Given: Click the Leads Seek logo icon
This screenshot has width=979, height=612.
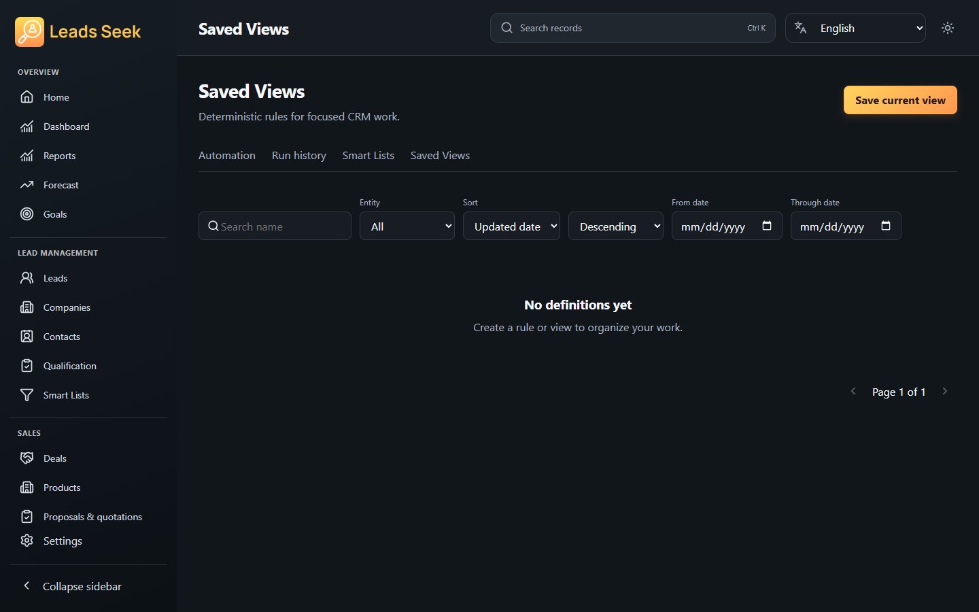Looking at the screenshot, I should pyautogui.click(x=29, y=32).
